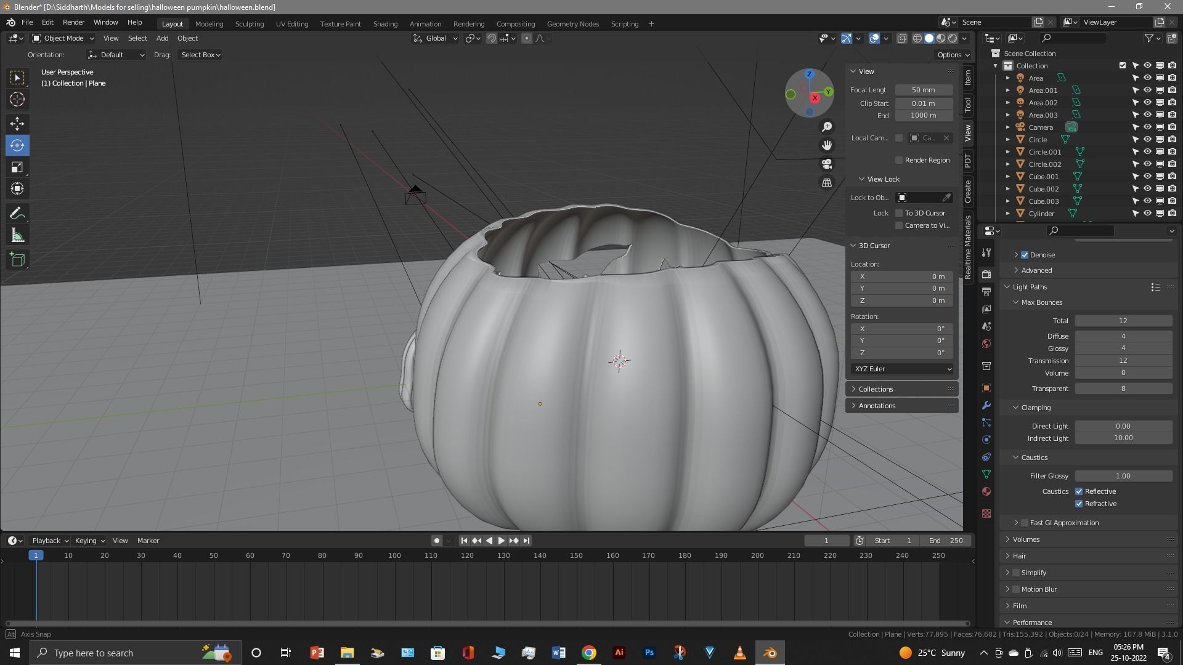Viewport: 1183px width, 665px height.
Task: Open viewport Options button
Action: point(953,55)
